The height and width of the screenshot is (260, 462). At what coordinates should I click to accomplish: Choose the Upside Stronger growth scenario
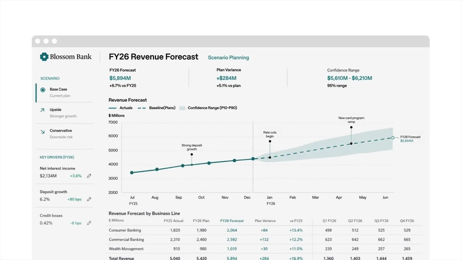[x=65, y=113]
